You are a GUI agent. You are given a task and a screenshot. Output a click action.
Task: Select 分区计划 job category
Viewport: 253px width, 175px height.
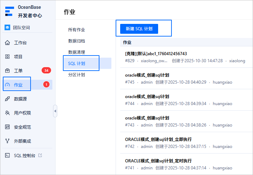(x=77, y=75)
